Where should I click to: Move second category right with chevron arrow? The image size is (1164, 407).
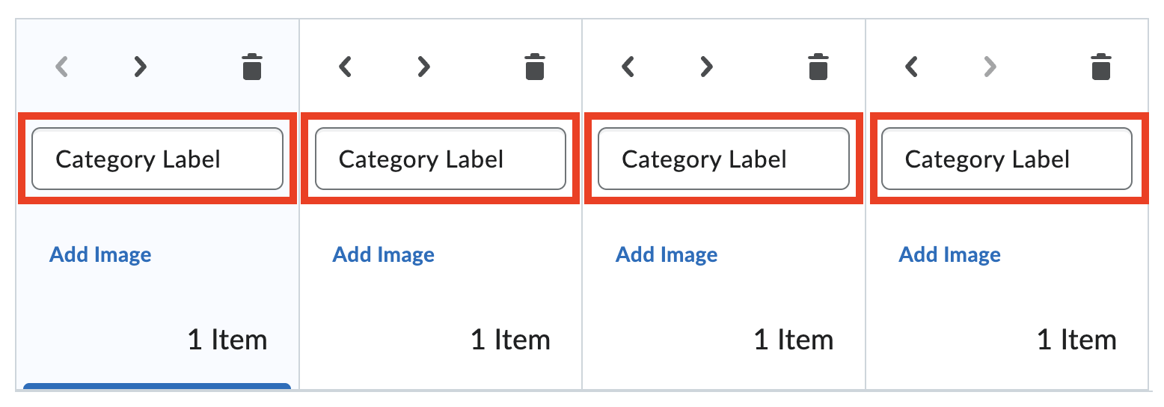(423, 67)
